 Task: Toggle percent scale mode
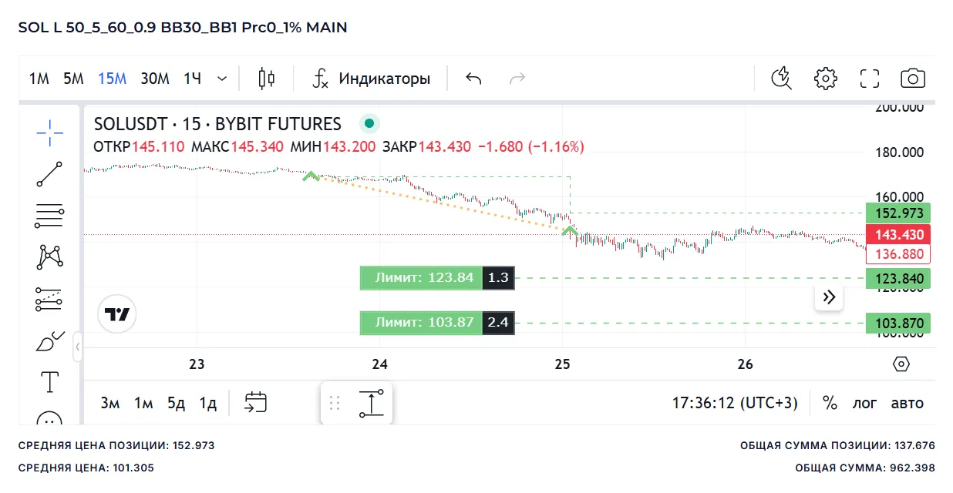tap(830, 403)
